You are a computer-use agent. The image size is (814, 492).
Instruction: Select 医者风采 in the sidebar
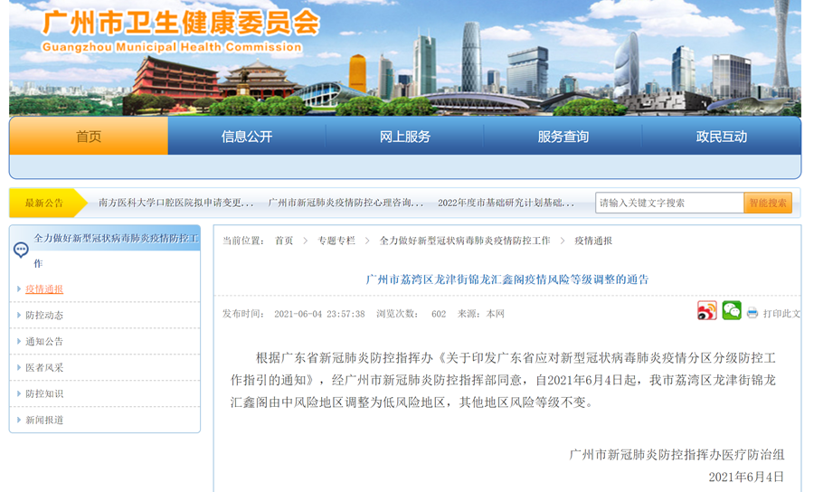44,367
